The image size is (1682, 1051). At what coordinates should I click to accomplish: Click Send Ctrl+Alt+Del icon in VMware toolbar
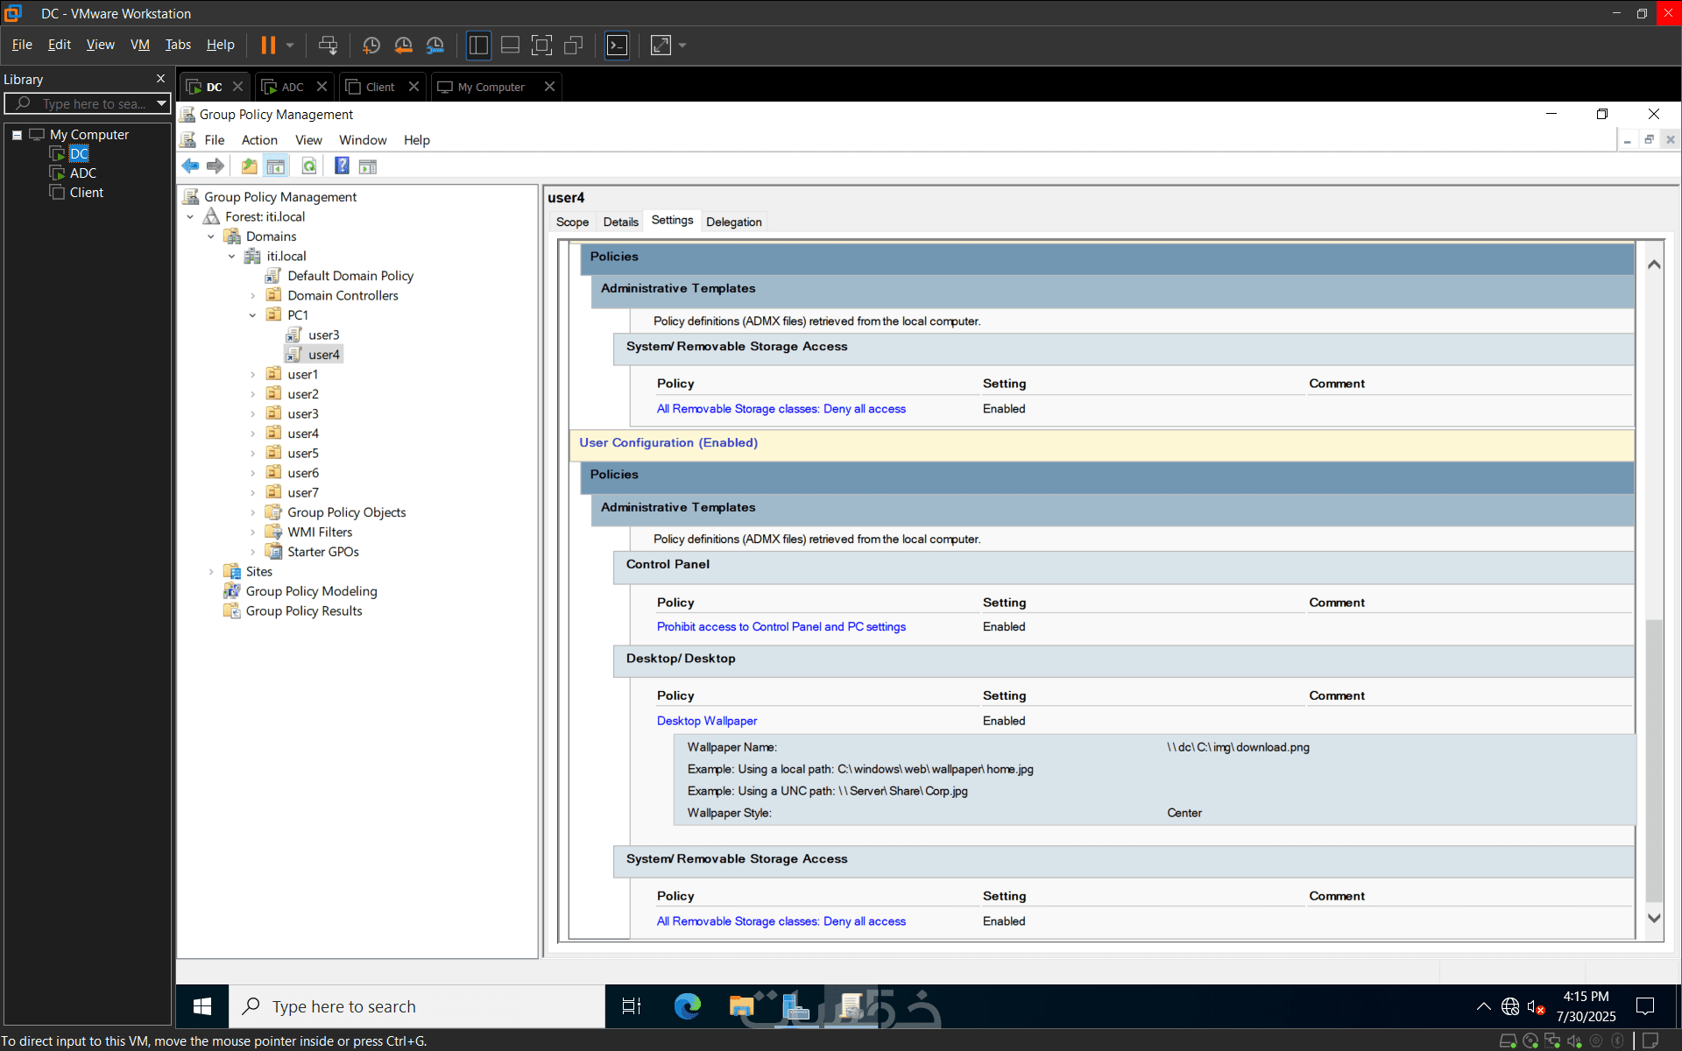328,46
